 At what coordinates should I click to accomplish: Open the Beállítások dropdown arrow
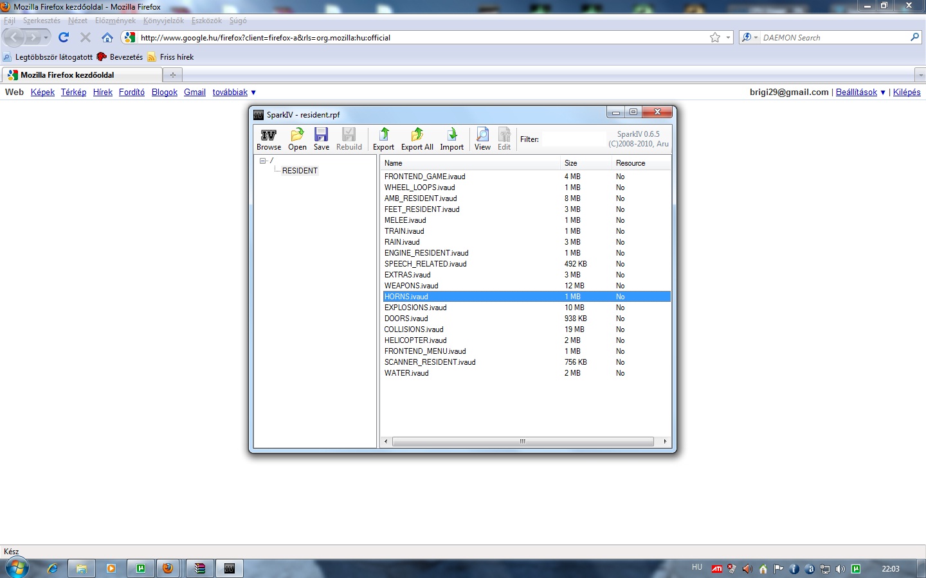pos(882,92)
